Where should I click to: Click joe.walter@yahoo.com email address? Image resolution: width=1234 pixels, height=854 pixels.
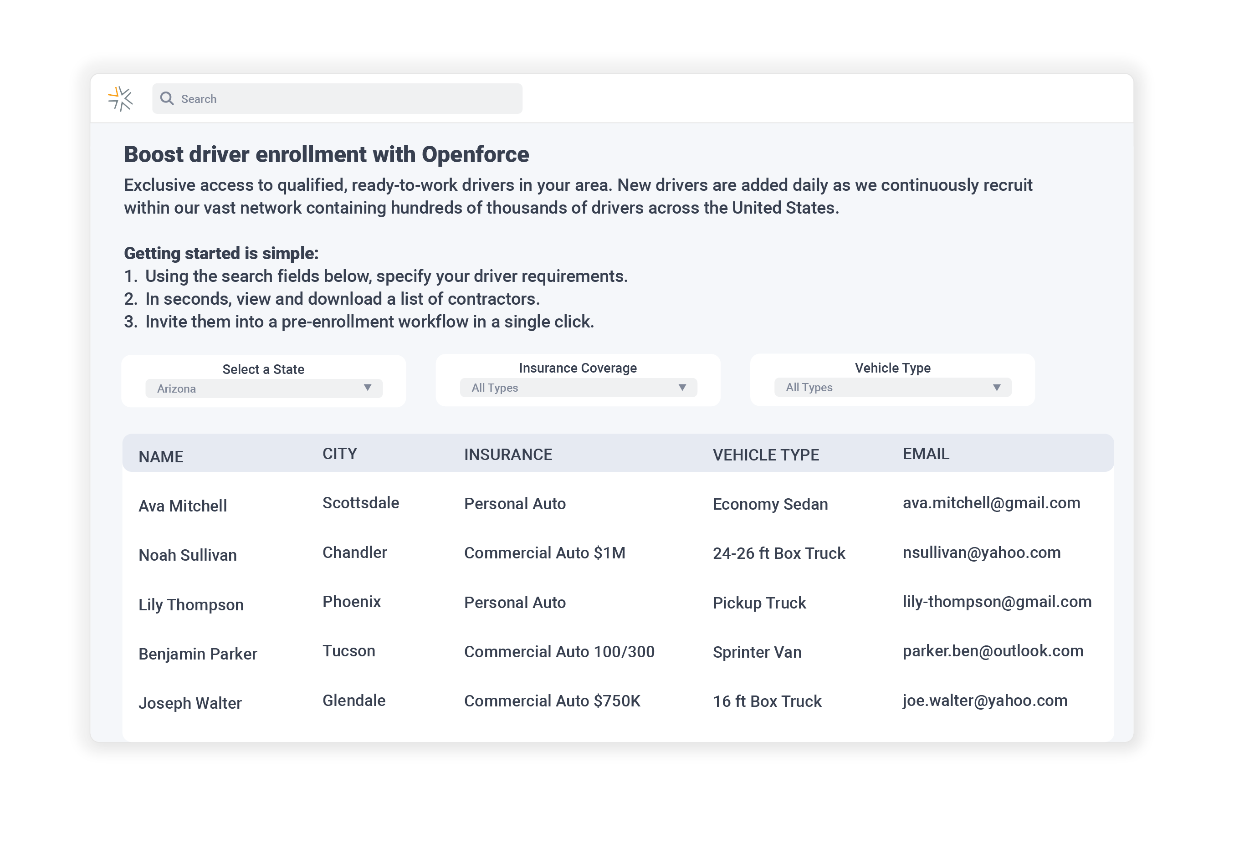985,701
